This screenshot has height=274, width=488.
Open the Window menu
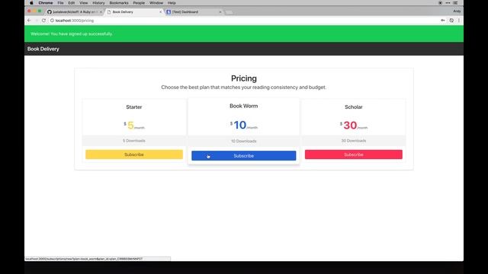[156, 3]
